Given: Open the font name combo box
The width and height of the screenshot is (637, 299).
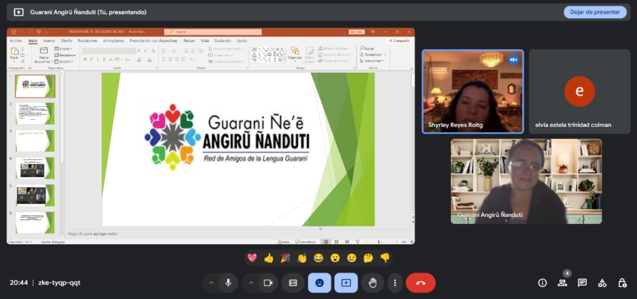Looking at the screenshot, I should 103,51.
